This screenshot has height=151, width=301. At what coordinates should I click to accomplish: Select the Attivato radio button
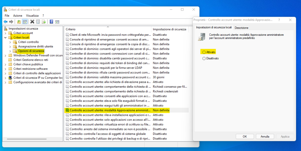[204, 52]
